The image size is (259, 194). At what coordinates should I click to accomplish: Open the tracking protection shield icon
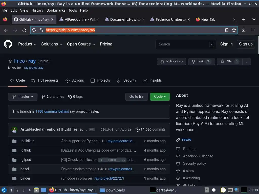[x=34, y=30]
